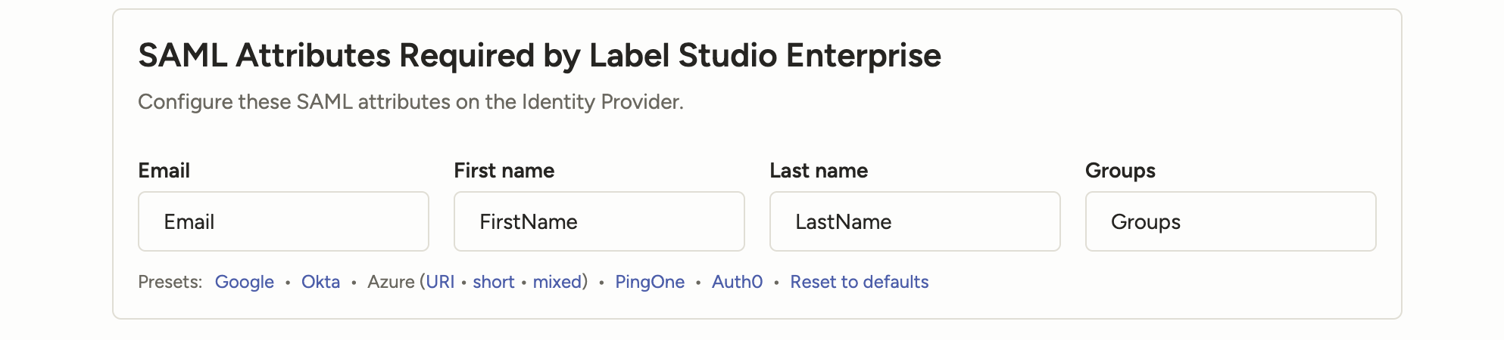Use the Auth0 preset link
Screen dimensions: 1504x340
pyautogui.click(x=737, y=282)
